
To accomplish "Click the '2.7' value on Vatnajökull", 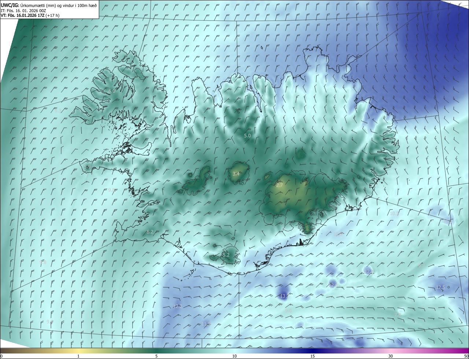I will pos(279,185).
